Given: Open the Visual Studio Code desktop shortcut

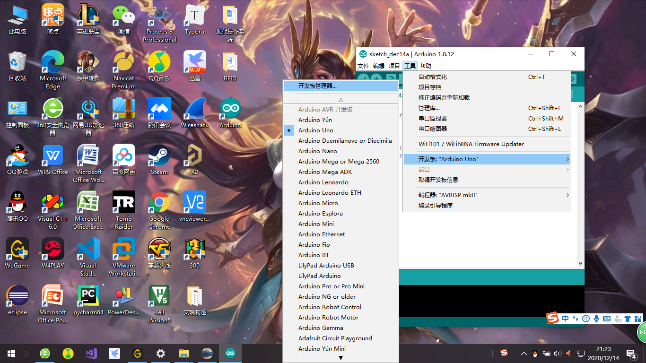Looking at the screenshot, I should point(88,257).
